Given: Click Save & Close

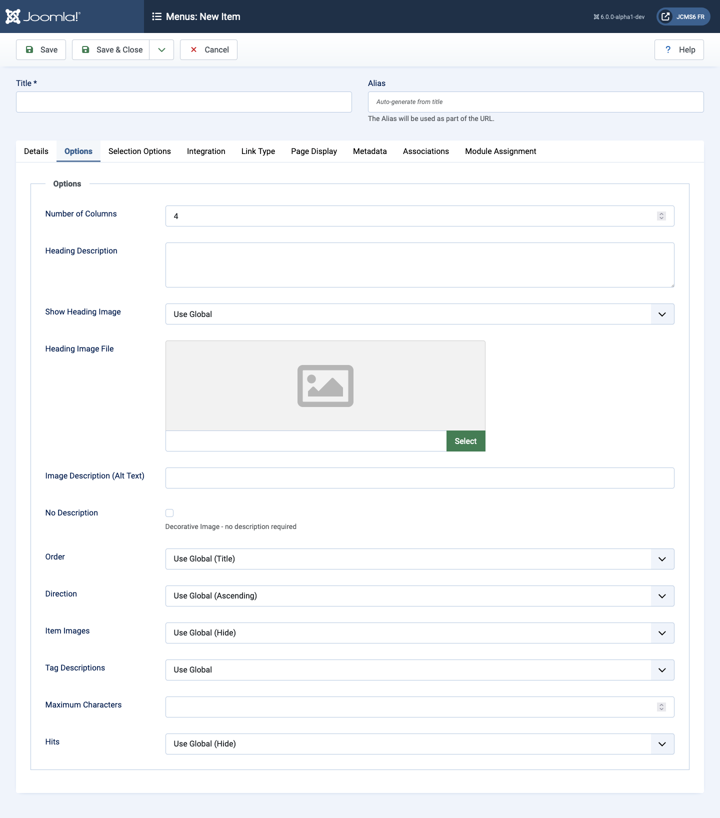Looking at the screenshot, I should (111, 49).
